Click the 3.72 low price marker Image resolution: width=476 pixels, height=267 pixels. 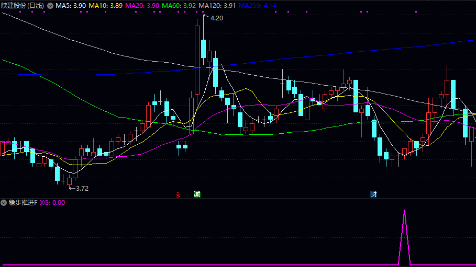tap(82, 188)
